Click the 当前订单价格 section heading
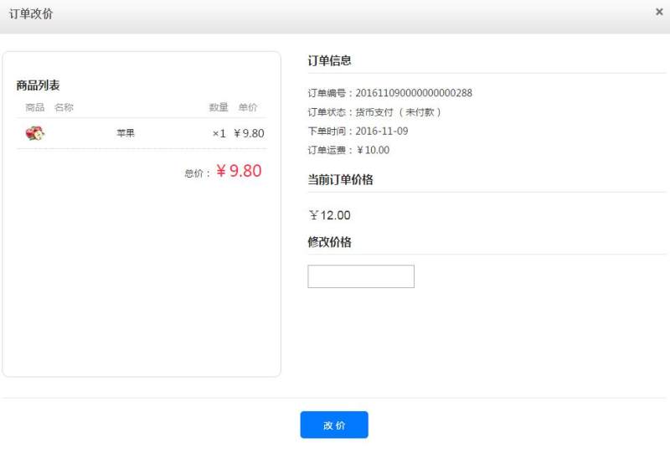This screenshot has width=670, height=454. (x=340, y=179)
